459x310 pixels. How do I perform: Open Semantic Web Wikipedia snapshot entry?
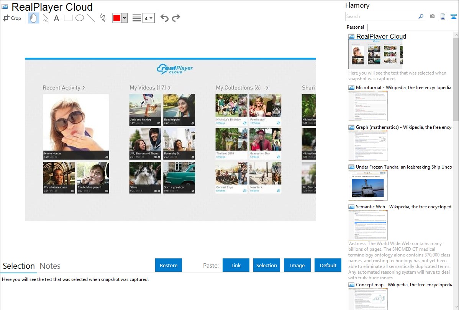403,206
